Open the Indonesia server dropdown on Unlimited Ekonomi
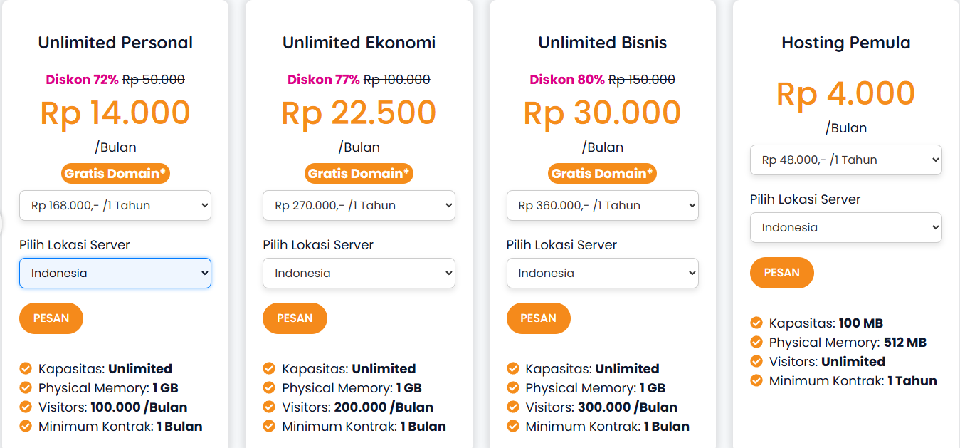This screenshot has height=448, width=960. [359, 273]
